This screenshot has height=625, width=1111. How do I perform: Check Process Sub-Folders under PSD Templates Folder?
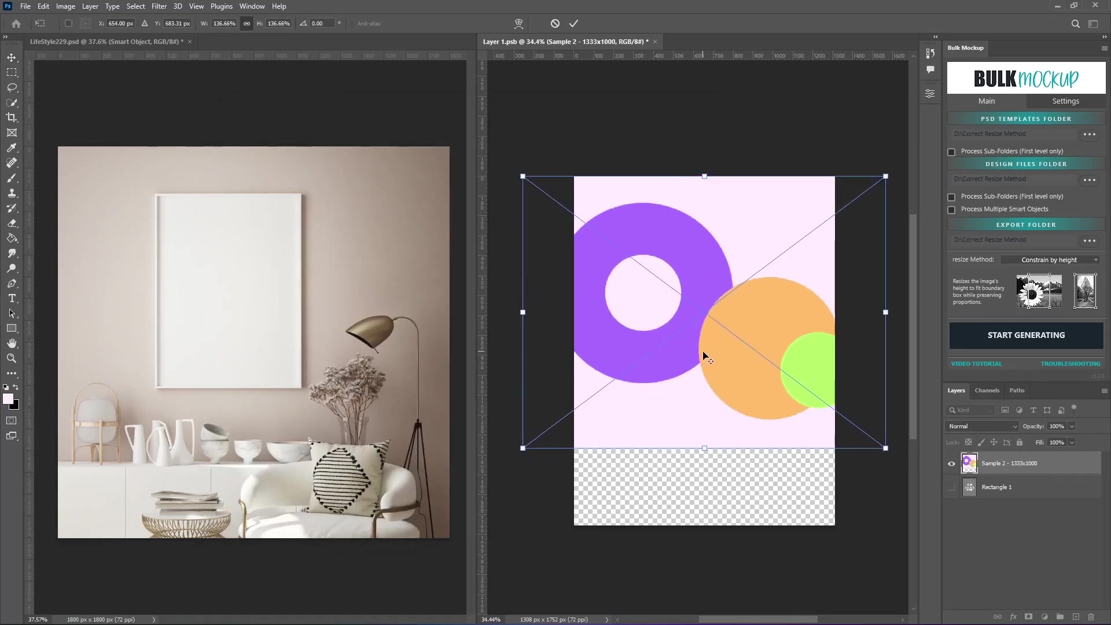click(x=951, y=152)
